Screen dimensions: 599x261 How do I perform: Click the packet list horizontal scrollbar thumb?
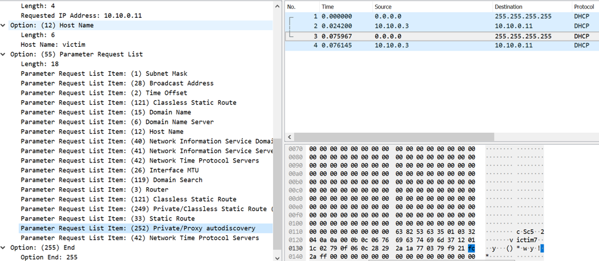395,137
